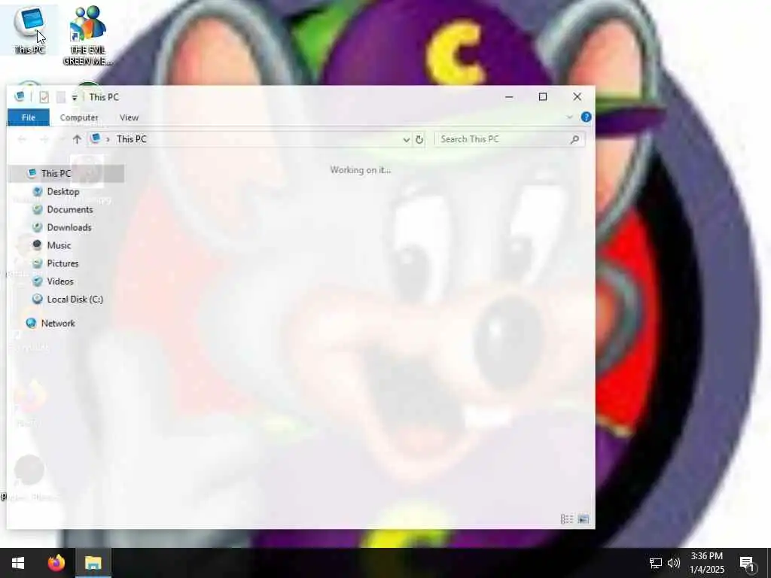
Task: Click the search magnifier icon
Action: pos(574,139)
